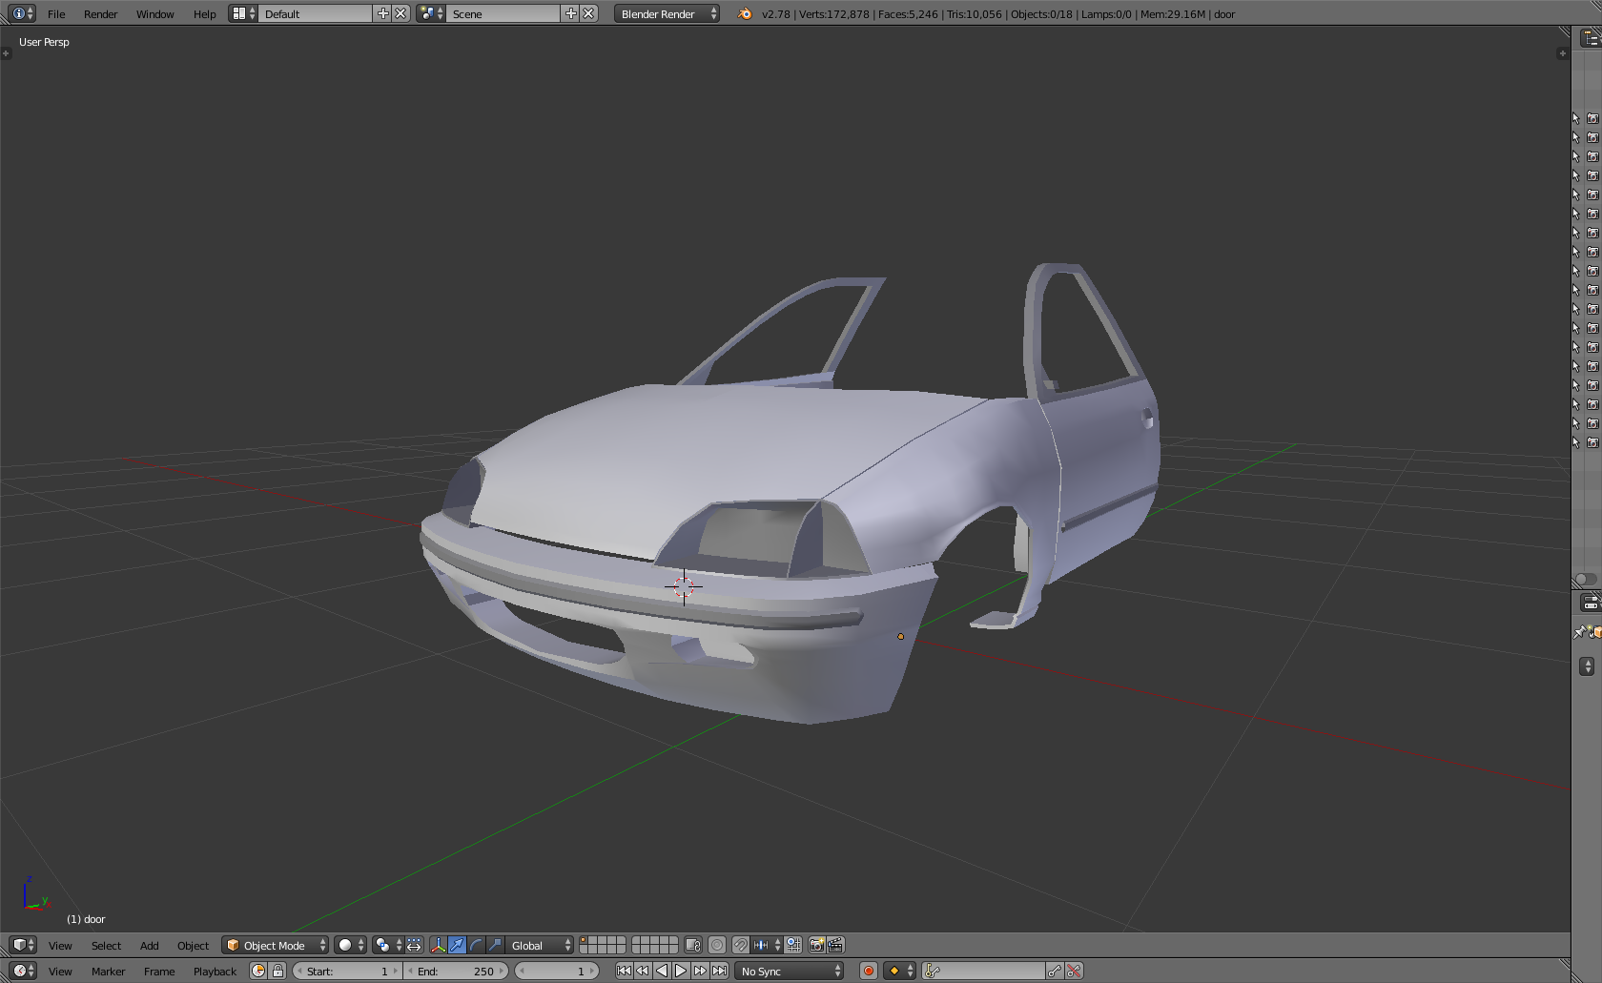Click the Start frame field
Screen dimensions: 1602x983
click(x=347, y=971)
